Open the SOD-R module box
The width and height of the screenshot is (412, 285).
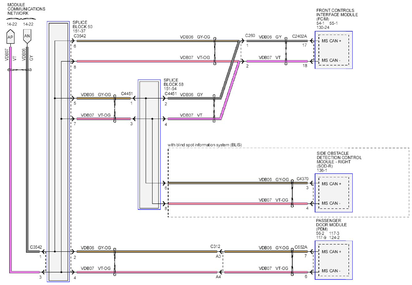pos(334,193)
